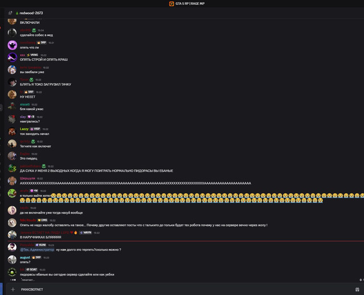
Task: Click the GTA 5 RP server icon
Action: point(172,3)
